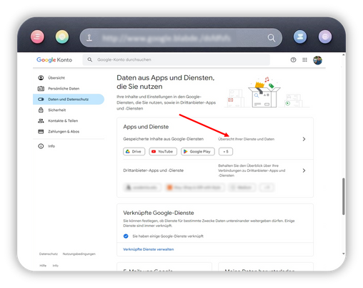
Task: Open the profile avatar picture
Action: click(x=317, y=60)
